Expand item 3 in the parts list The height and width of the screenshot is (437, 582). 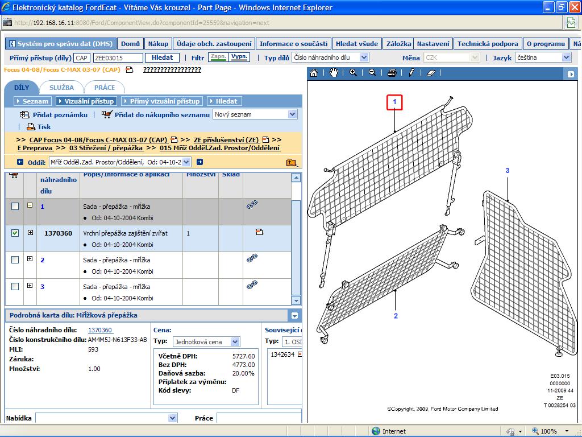30,286
